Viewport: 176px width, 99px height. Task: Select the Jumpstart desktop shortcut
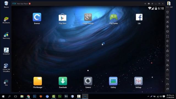6,51
